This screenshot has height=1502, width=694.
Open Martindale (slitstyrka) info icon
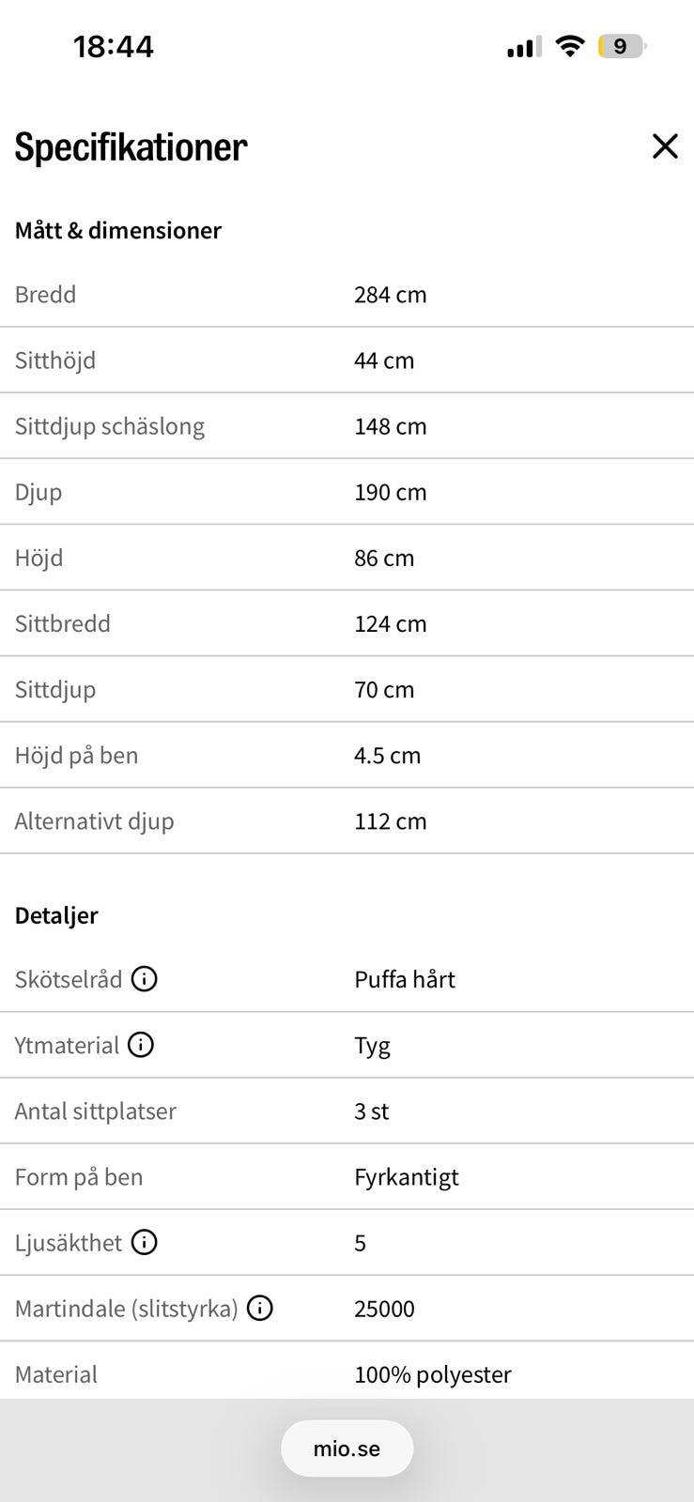260,1309
